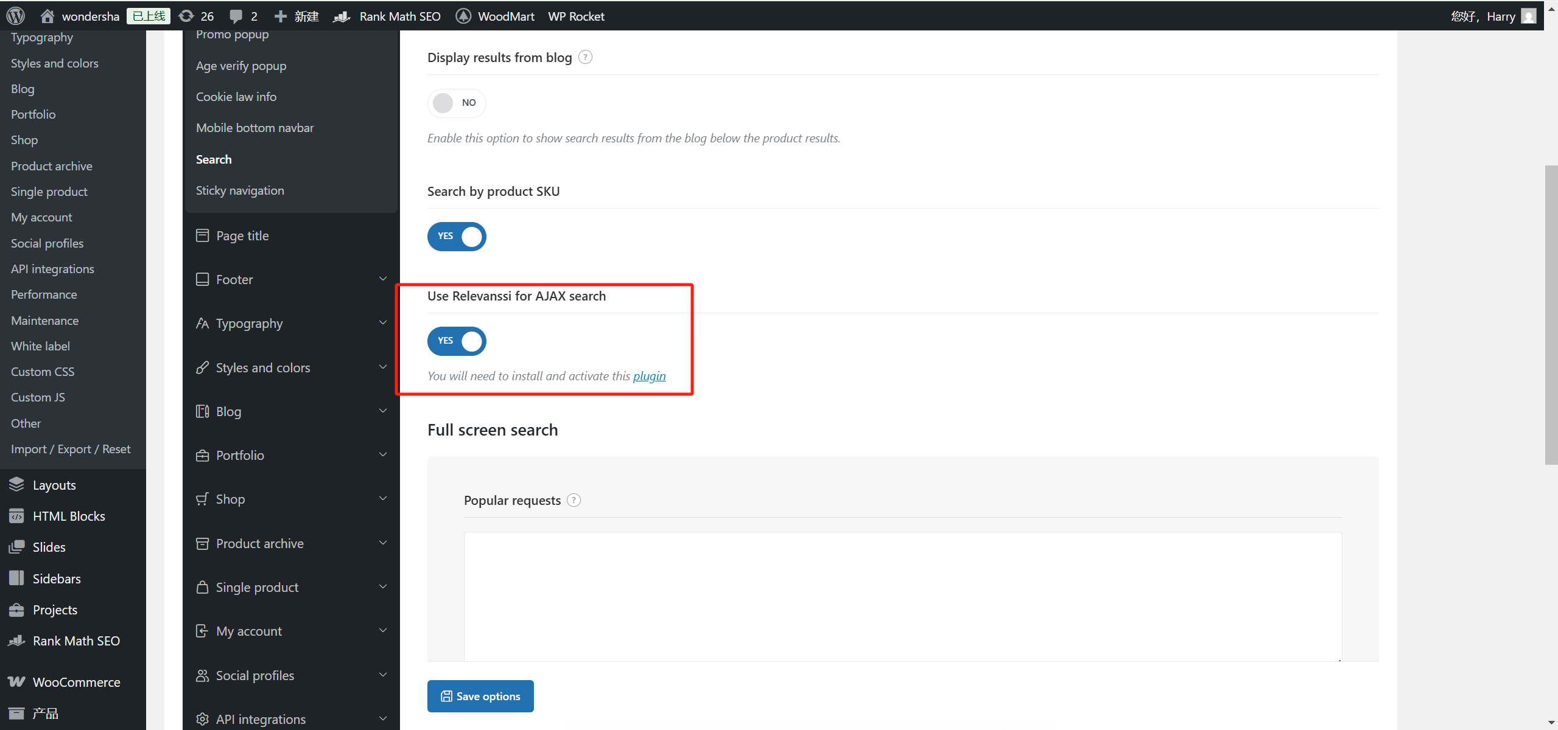Open HTML Blocks in sidebar
This screenshot has width=1558, height=730.
pos(69,516)
